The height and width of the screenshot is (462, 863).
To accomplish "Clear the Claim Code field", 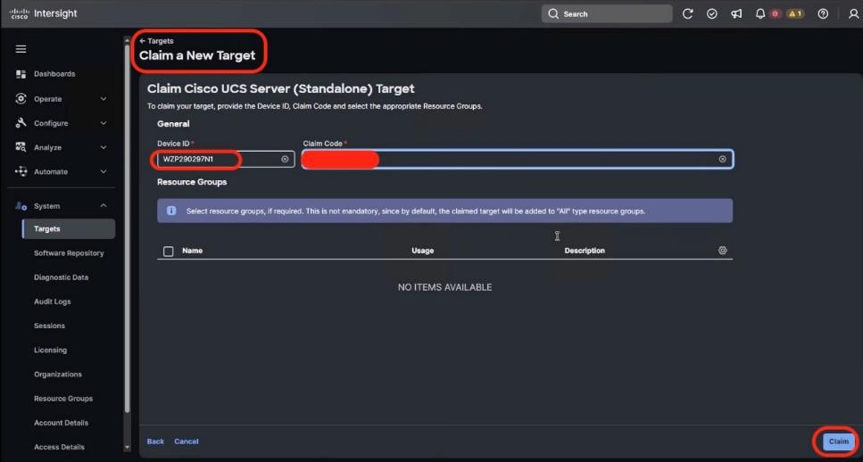I will click(x=722, y=159).
